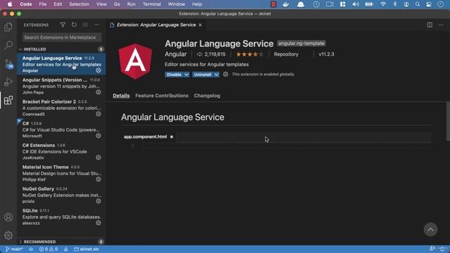Select NuGet Gallery extension
The width and height of the screenshot is (450, 253).
pos(61,195)
